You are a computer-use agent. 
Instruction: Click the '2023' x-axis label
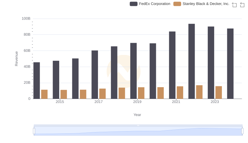[x=215, y=102]
